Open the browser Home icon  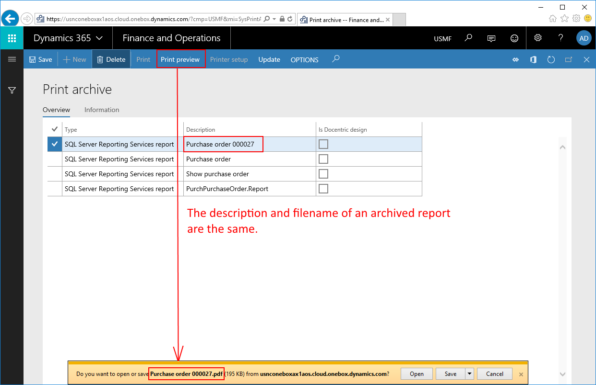tap(553, 19)
